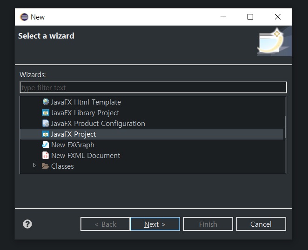Select the JavaFX Project wizard entry

coord(152,134)
